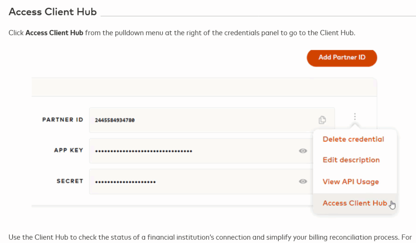Copy the Partner ID to clipboard
This screenshot has width=416, height=243.
322,120
